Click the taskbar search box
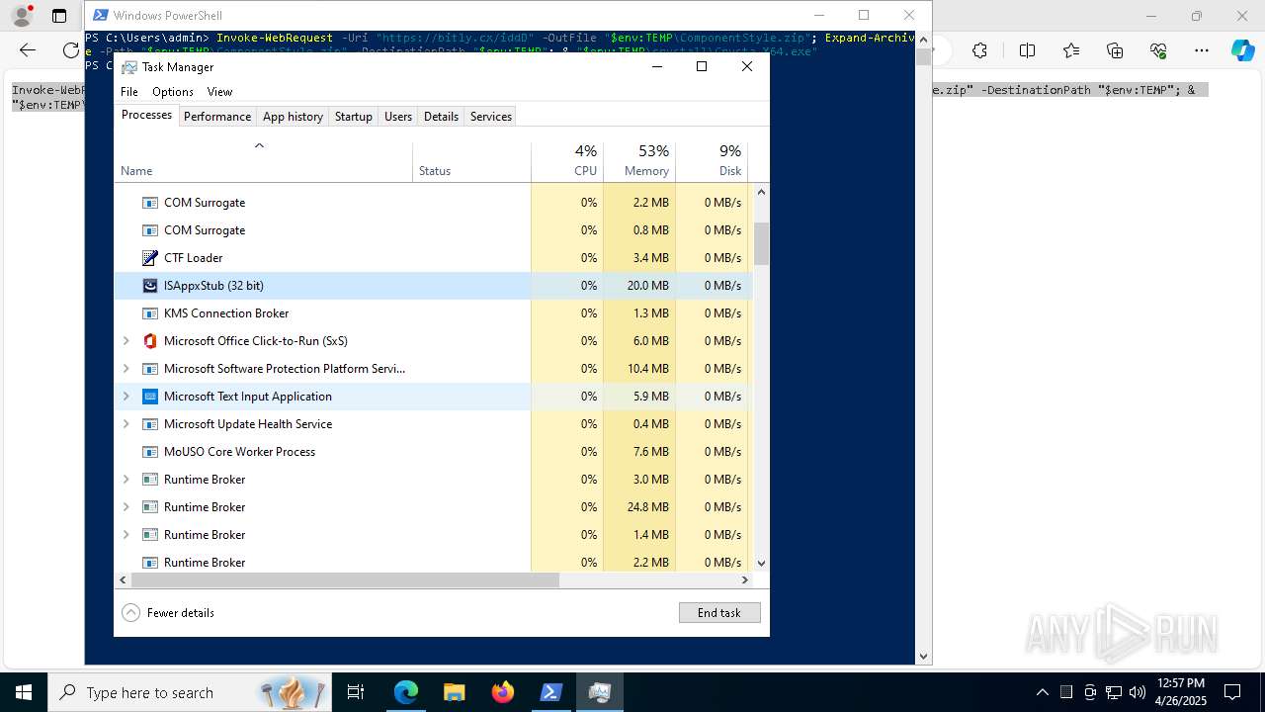The width and height of the screenshot is (1265, 712). [189, 692]
